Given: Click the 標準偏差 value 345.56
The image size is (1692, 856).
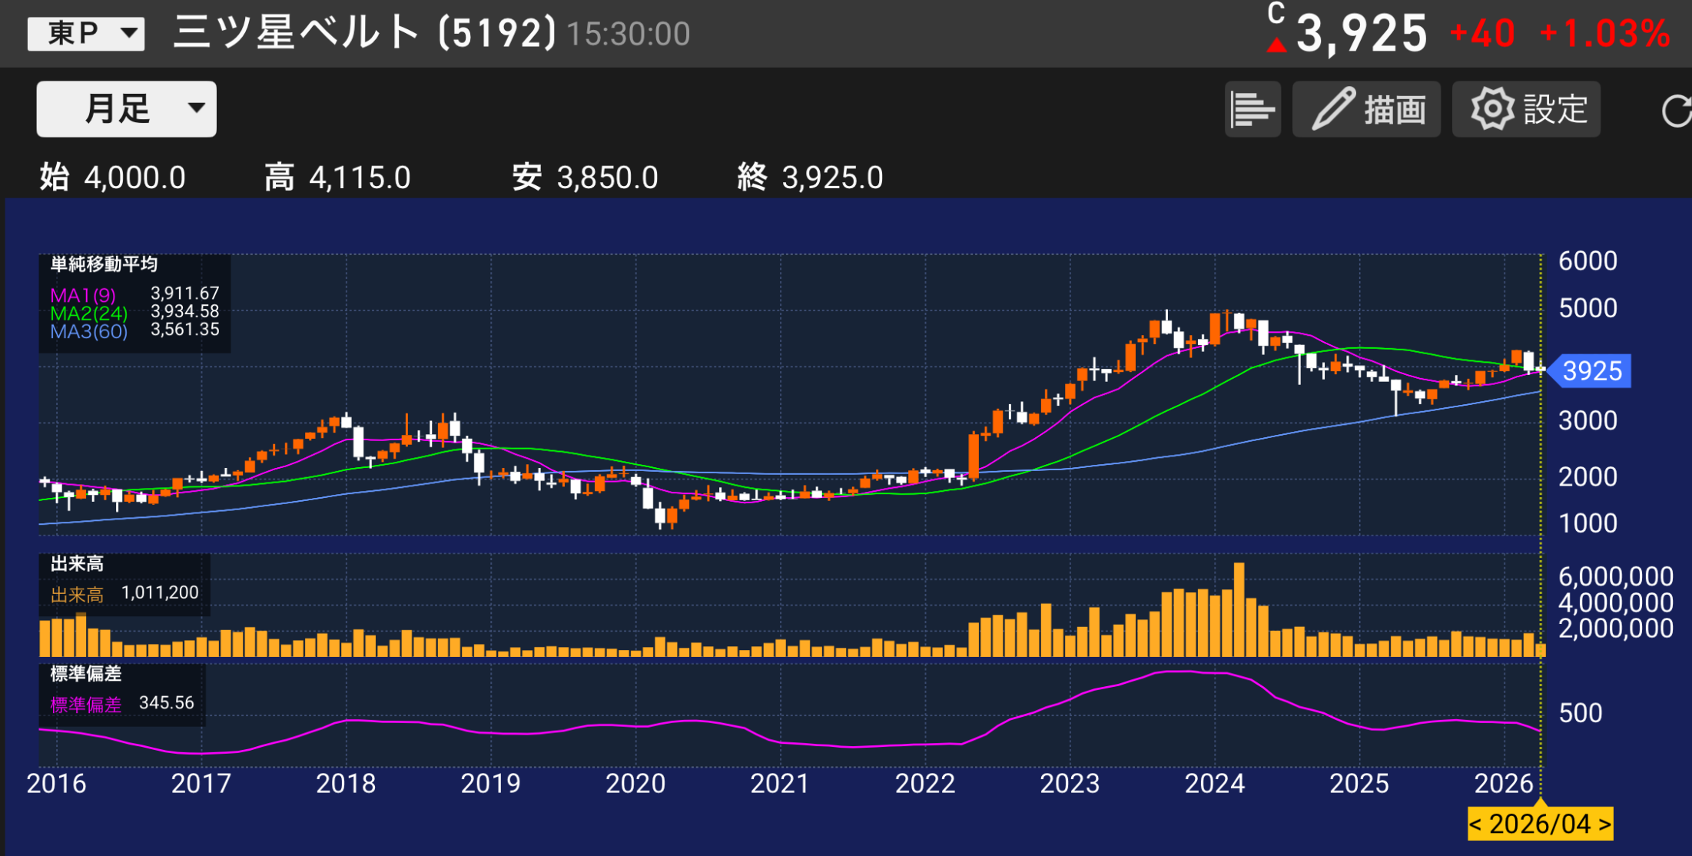Looking at the screenshot, I should coord(167,702).
